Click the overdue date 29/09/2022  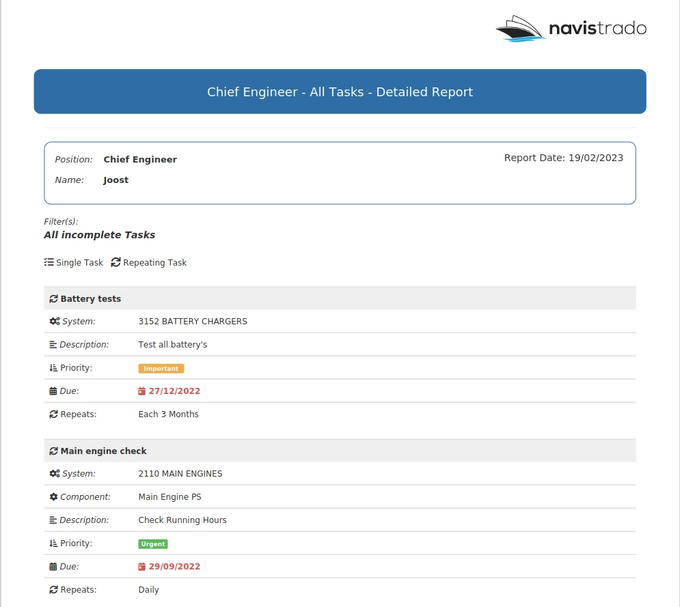[174, 566]
